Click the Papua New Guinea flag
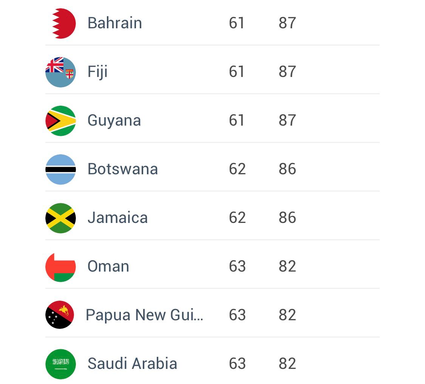Screen dimensions: 425x384 60,315
